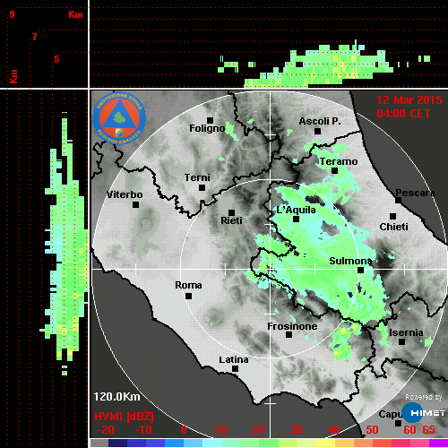Click the HIMET logo badge
448x448 pixels.
pyautogui.click(x=424, y=413)
